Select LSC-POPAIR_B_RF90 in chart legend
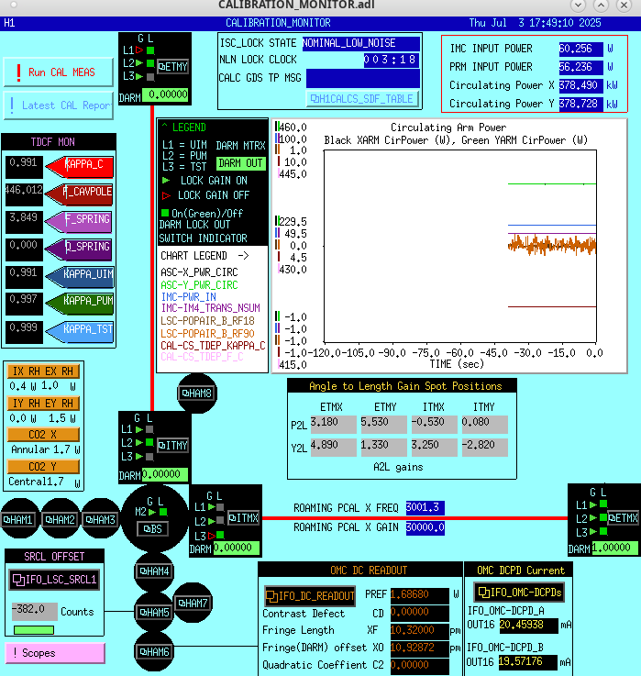Screen dimensions: 641x676 click(208, 333)
